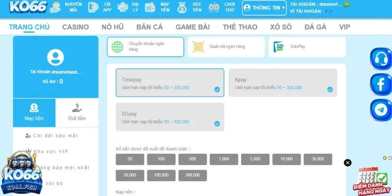Image resolution: width=392 pixels, height=196 pixels.
Task: Select the 8Dpay payment option
Action: [x=170, y=117]
